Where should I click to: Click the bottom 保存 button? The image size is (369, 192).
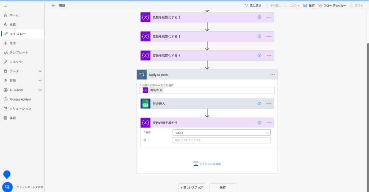coord(223,187)
